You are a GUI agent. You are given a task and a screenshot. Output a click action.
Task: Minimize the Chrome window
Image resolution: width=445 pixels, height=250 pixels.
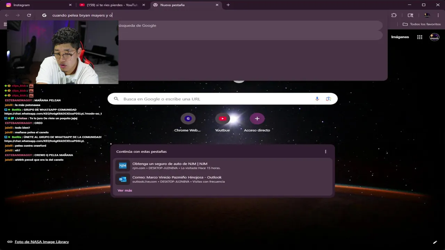point(409,5)
